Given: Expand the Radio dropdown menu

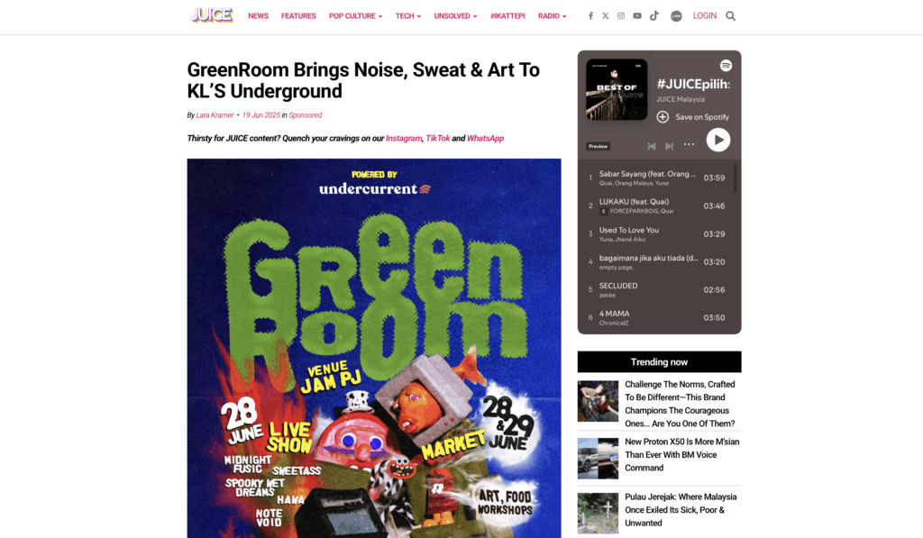Looking at the screenshot, I should click(x=553, y=16).
